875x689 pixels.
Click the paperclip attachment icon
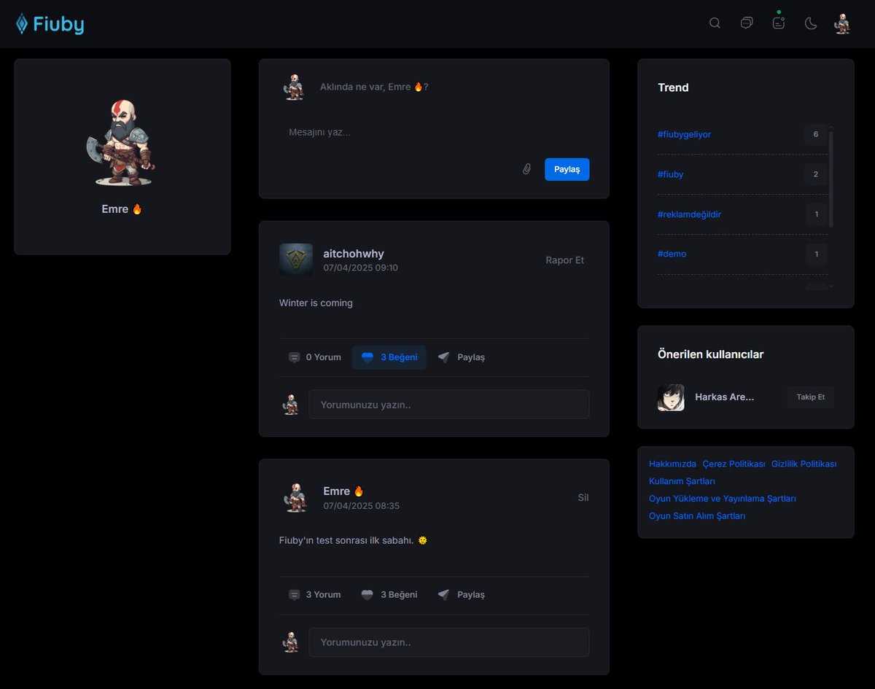[x=526, y=169]
